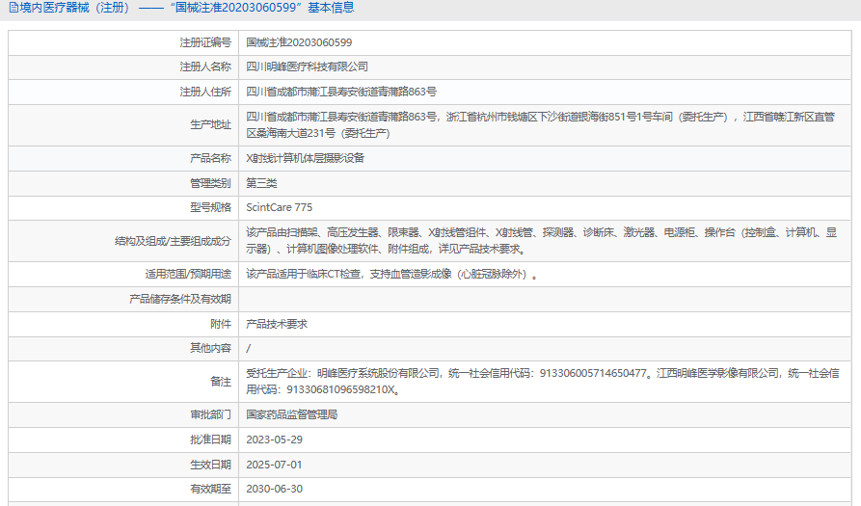Select the production address mentioning 浙江省杭州市钱塘区
This screenshot has width=861, height=506.
pyautogui.click(x=541, y=125)
